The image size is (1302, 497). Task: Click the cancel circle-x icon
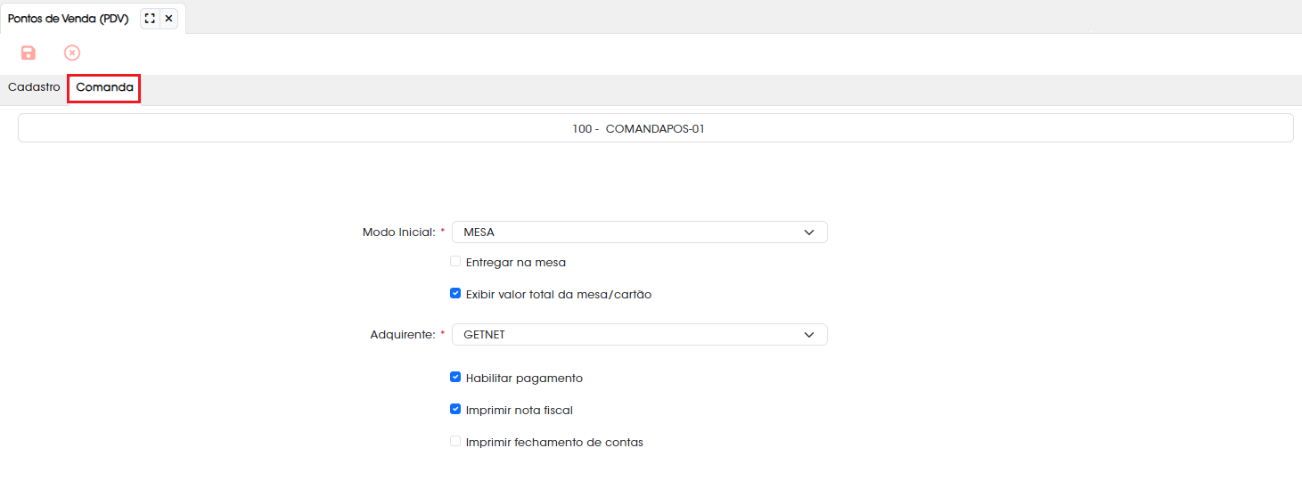click(72, 53)
